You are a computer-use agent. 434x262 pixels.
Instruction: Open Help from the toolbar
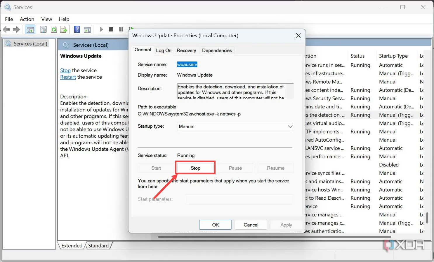pyautogui.click(x=77, y=29)
